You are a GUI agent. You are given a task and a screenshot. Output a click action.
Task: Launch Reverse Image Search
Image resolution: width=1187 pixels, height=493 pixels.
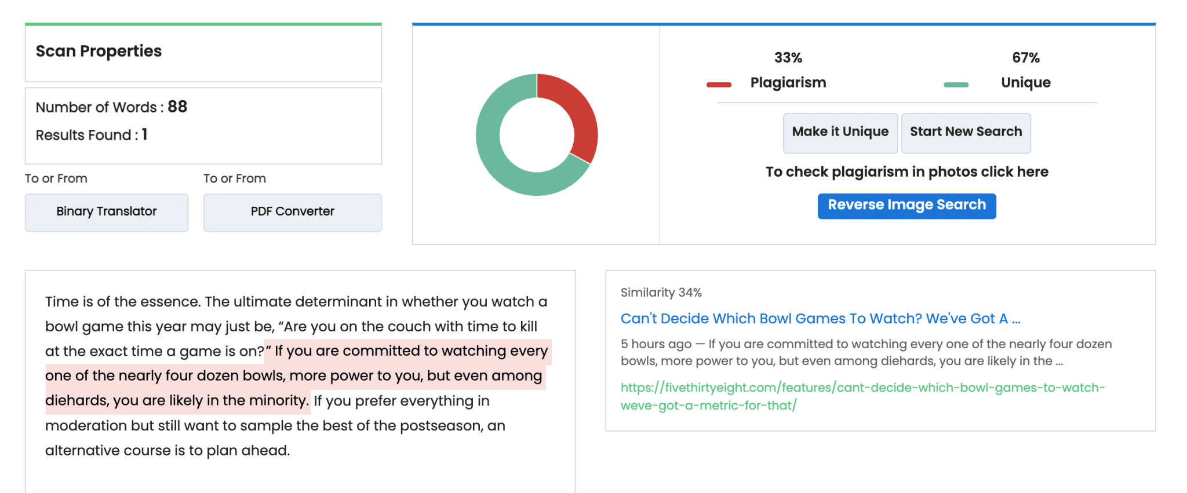coord(906,206)
